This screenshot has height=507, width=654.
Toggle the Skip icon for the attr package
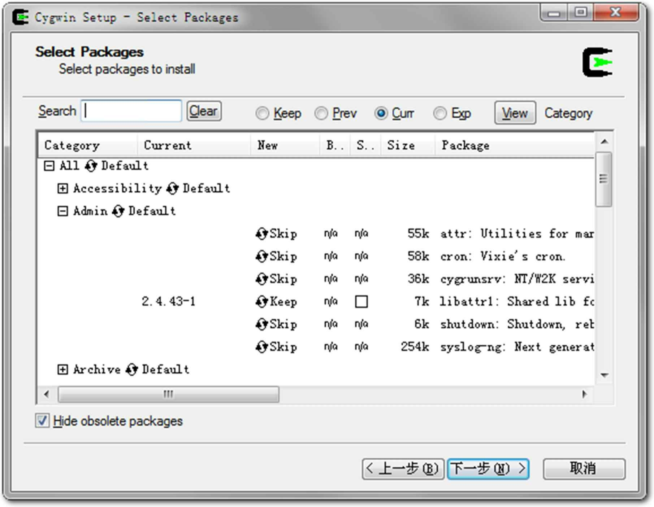click(261, 234)
